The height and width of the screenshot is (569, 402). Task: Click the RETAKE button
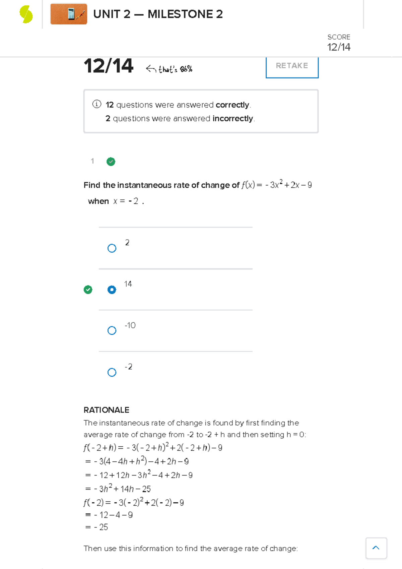pyautogui.click(x=292, y=66)
